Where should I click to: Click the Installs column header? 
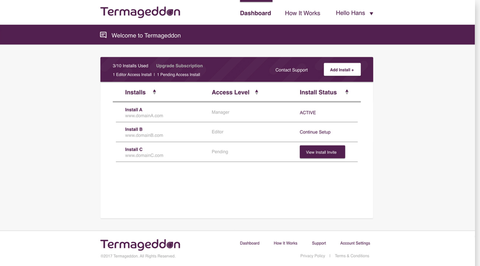coord(135,92)
